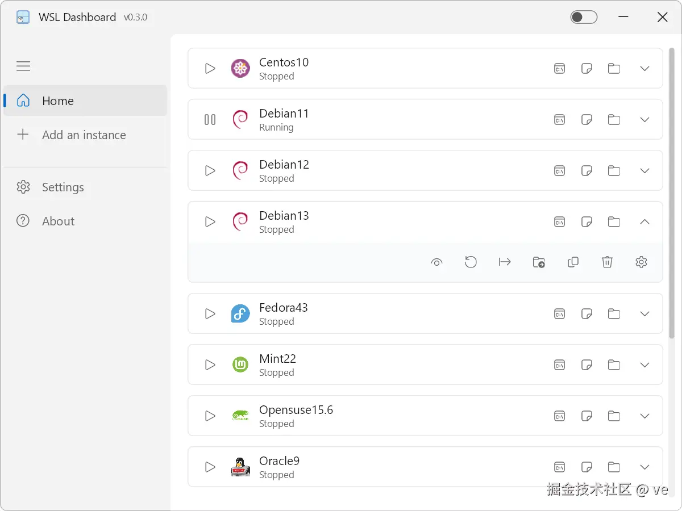
Task: Open terminal for Mint22
Action: point(560,365)
